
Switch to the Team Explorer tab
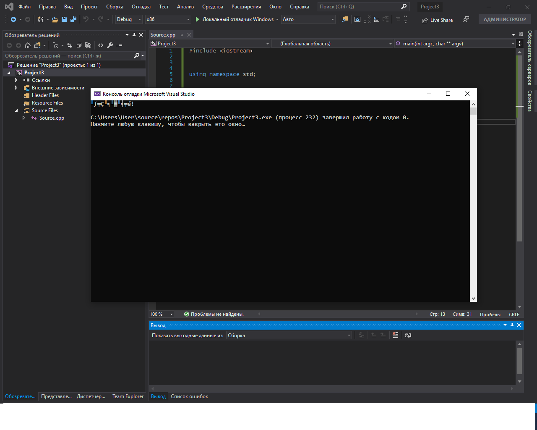128,396
